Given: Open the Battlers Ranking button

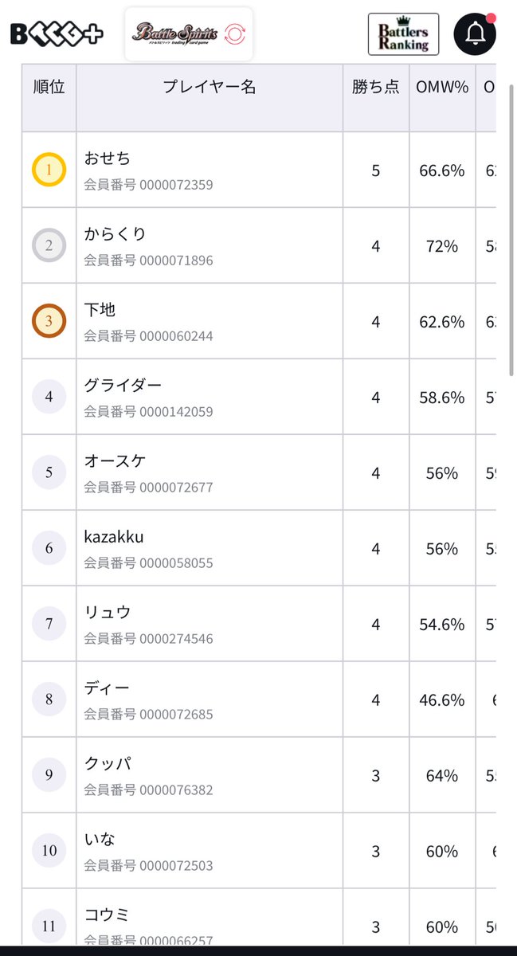Looking at the screenshot, I should (x=403, y=33).
